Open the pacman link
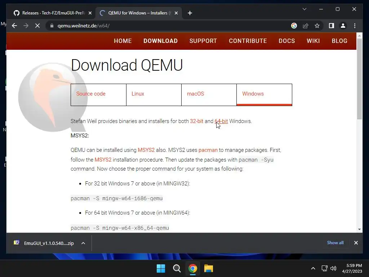Viewport: 369px width, 277px height. coord(208,150)
